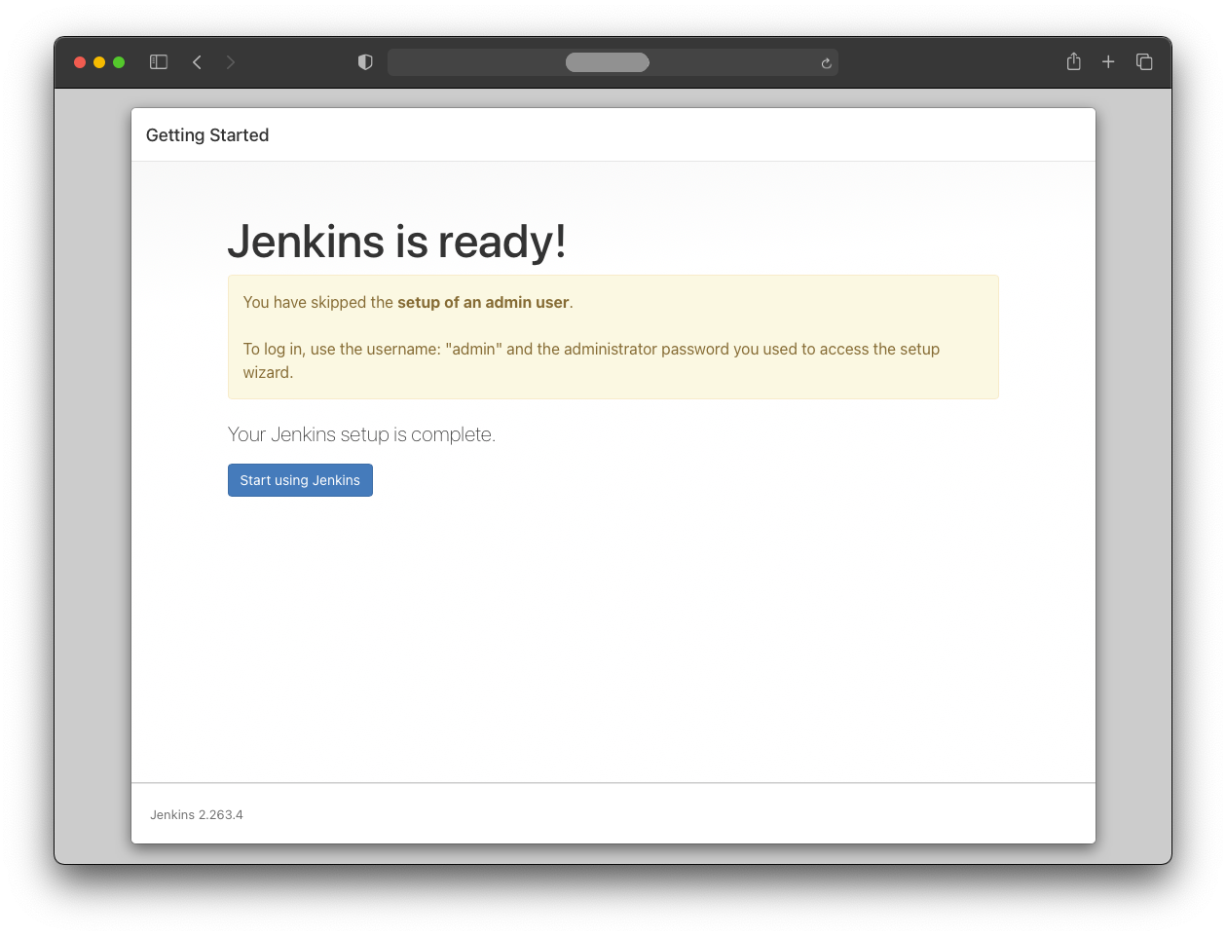Open the Share menu in the toolbar
This screenshot has height=936, width=1226.
click(1073, 62)
